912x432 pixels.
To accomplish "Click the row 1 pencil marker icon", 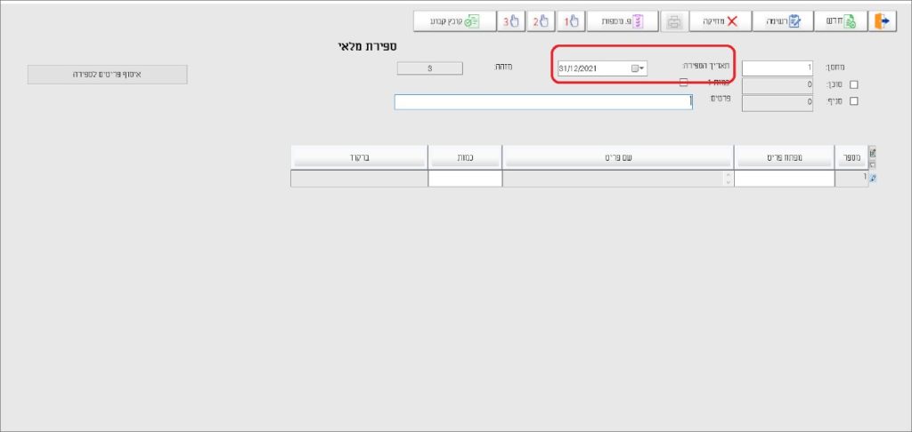I will point(872,179).
